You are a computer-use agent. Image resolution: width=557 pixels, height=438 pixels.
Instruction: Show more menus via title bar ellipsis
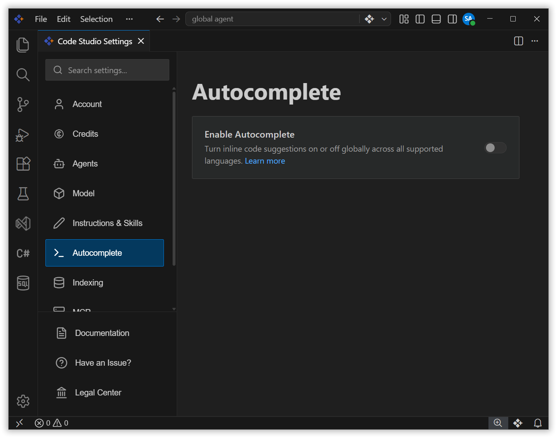click(x=129, y=19)
